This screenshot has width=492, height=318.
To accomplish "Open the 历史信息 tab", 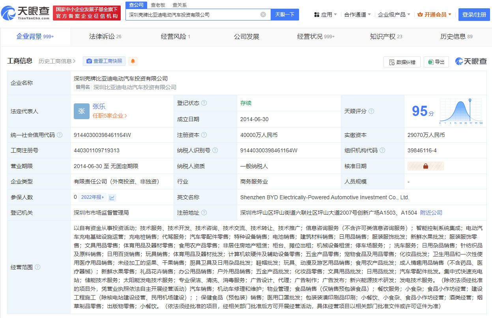I will [x=456, y=36].
